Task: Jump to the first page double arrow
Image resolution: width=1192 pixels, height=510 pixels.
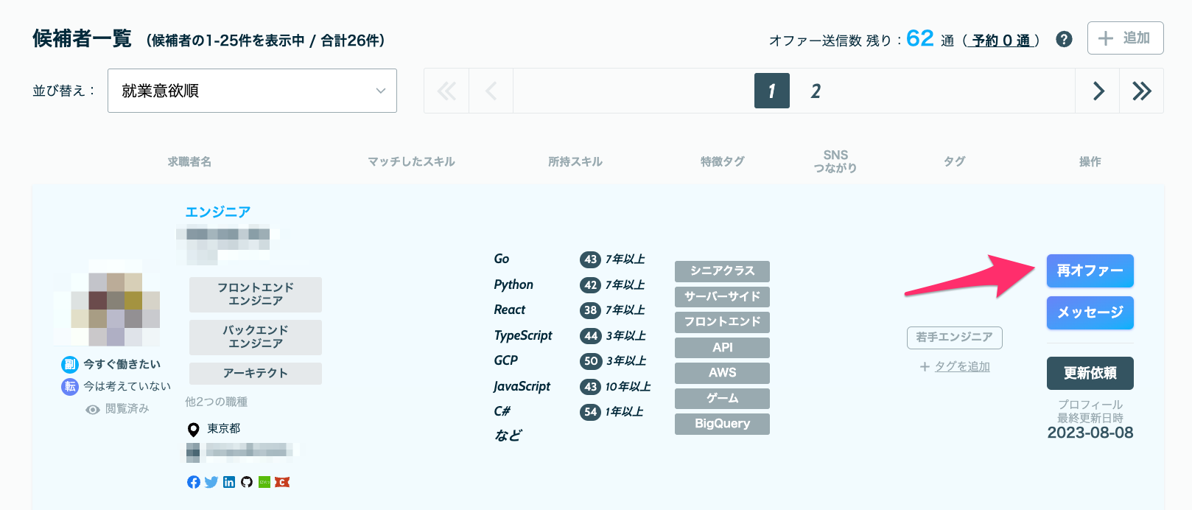Action: [446, 91]
